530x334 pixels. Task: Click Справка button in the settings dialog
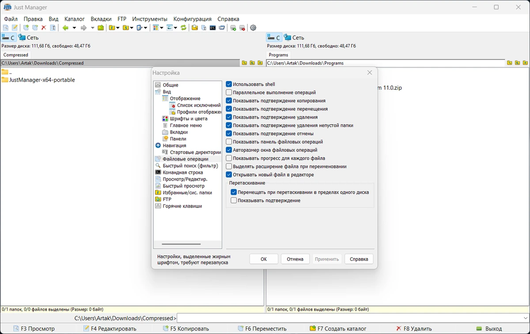(x=359, y=259)
